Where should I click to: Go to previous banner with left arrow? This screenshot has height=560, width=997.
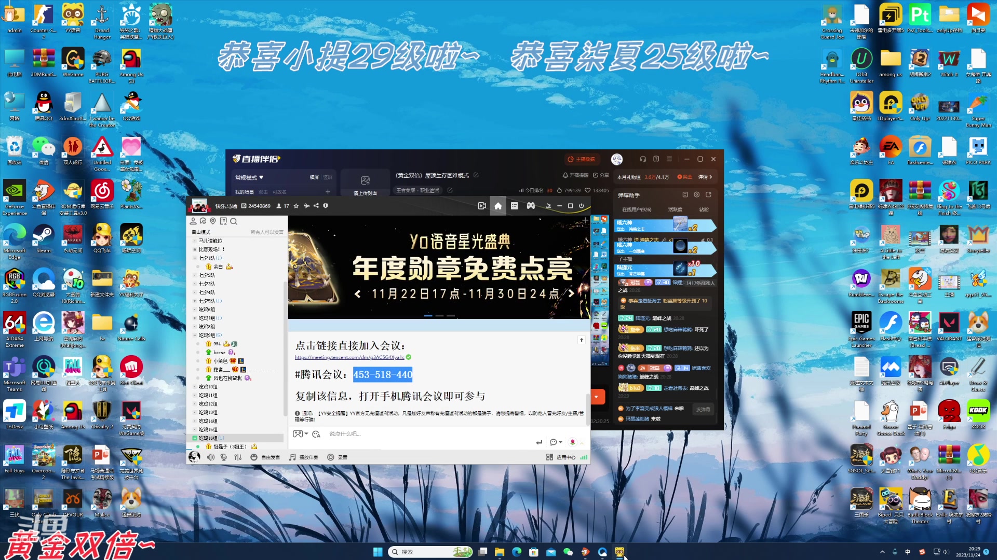(358, 294)
